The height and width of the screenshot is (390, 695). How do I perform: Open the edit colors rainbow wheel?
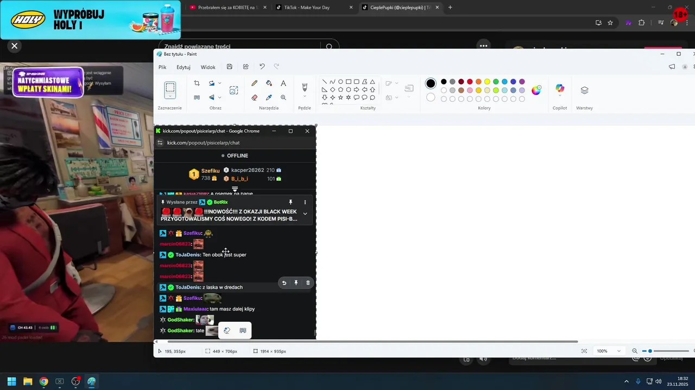click(536, 90)
